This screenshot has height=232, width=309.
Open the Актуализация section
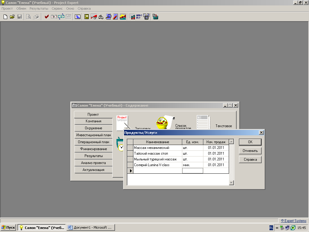click(94, 170)
